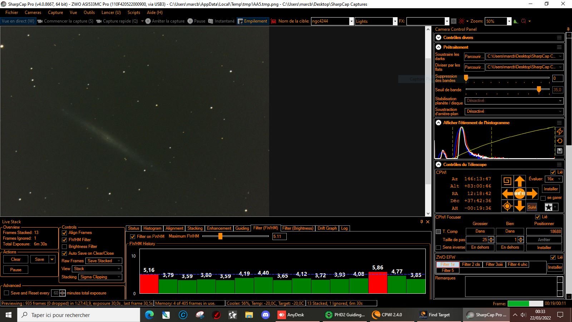This screenshot has height=322, width=572.
Task: Enable T. Comp focuser checkbox
Action: pos(438,231)
